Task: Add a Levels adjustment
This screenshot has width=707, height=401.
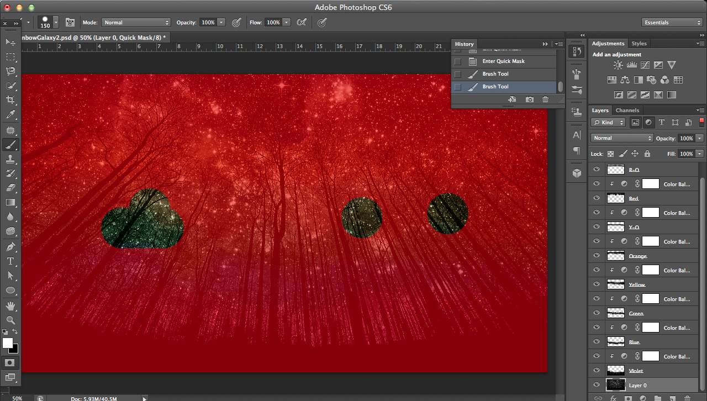Action: coord(631,65)
